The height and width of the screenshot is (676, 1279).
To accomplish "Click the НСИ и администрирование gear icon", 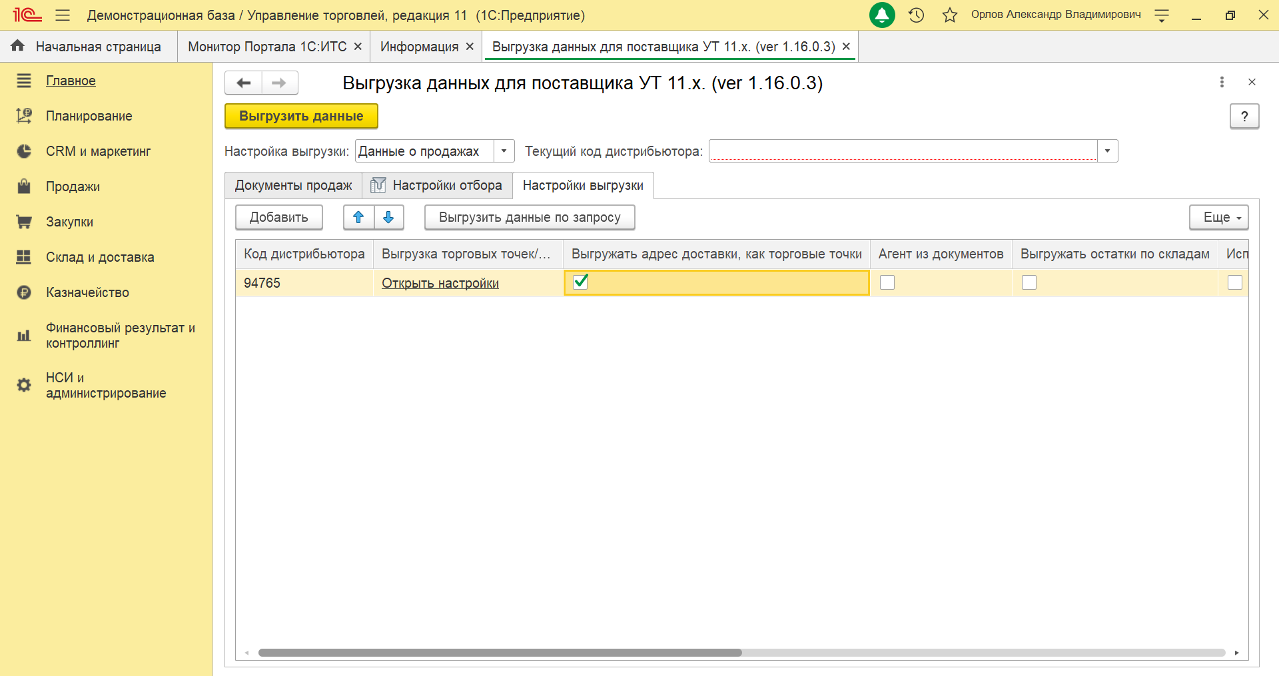I will click(24, 385).
